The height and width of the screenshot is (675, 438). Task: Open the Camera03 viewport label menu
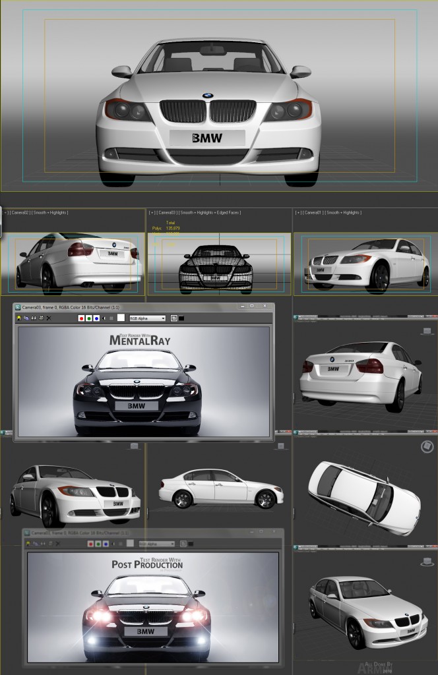167,213
